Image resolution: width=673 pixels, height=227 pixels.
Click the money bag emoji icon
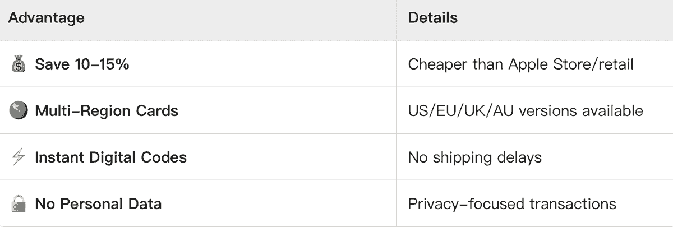click(x=19, y=64)
